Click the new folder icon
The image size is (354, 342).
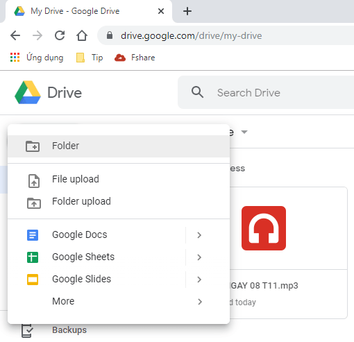coord(33,146)
